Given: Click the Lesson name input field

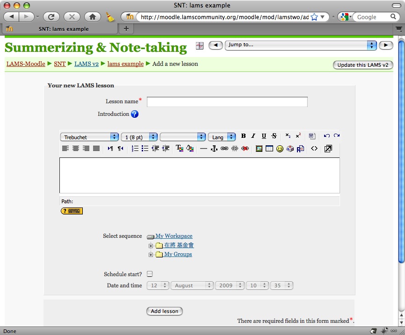Looking at the screenshot, I should coord(227,102).
